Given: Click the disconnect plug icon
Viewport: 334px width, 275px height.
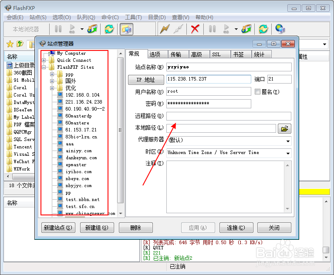Looking at the screenshot, I should click(x=178, y=29).
